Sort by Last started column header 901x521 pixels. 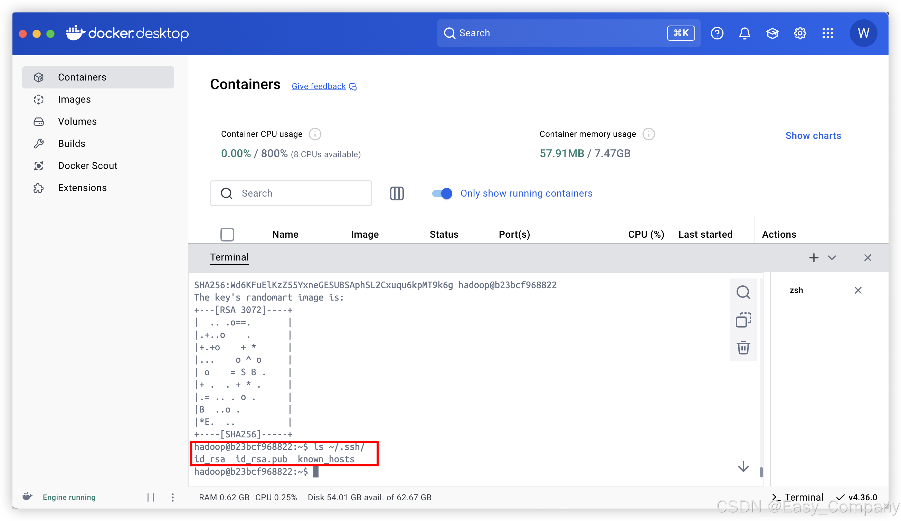tap(705, 235)
